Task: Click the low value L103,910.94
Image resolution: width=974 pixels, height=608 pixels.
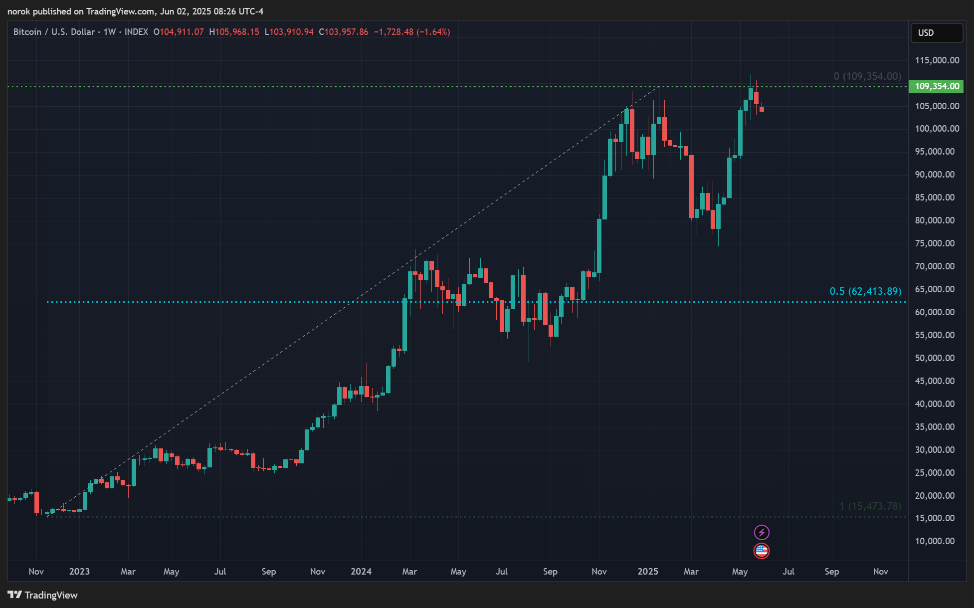Action: point(289,32)
